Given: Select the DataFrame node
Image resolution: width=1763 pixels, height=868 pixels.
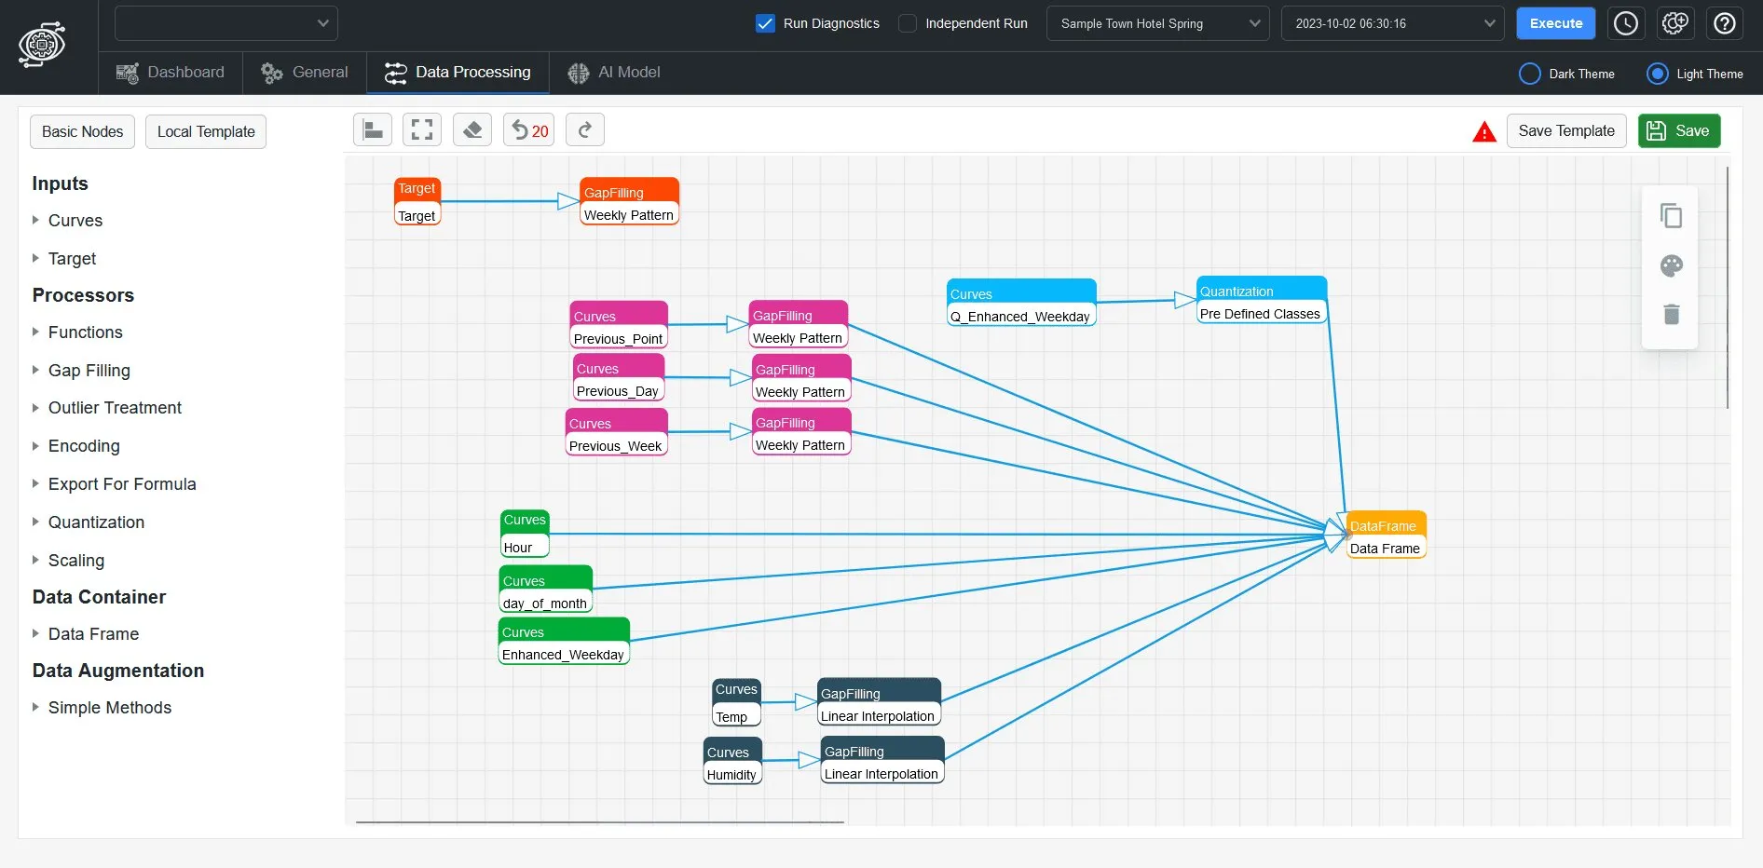Looking at the screenshot, I should (1386, 535).
